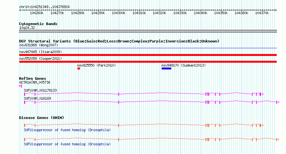Viewport: 286px width, 154px height.
Task: Open the SUFU|NM_016169 transcript label
Action: point(37,98)
